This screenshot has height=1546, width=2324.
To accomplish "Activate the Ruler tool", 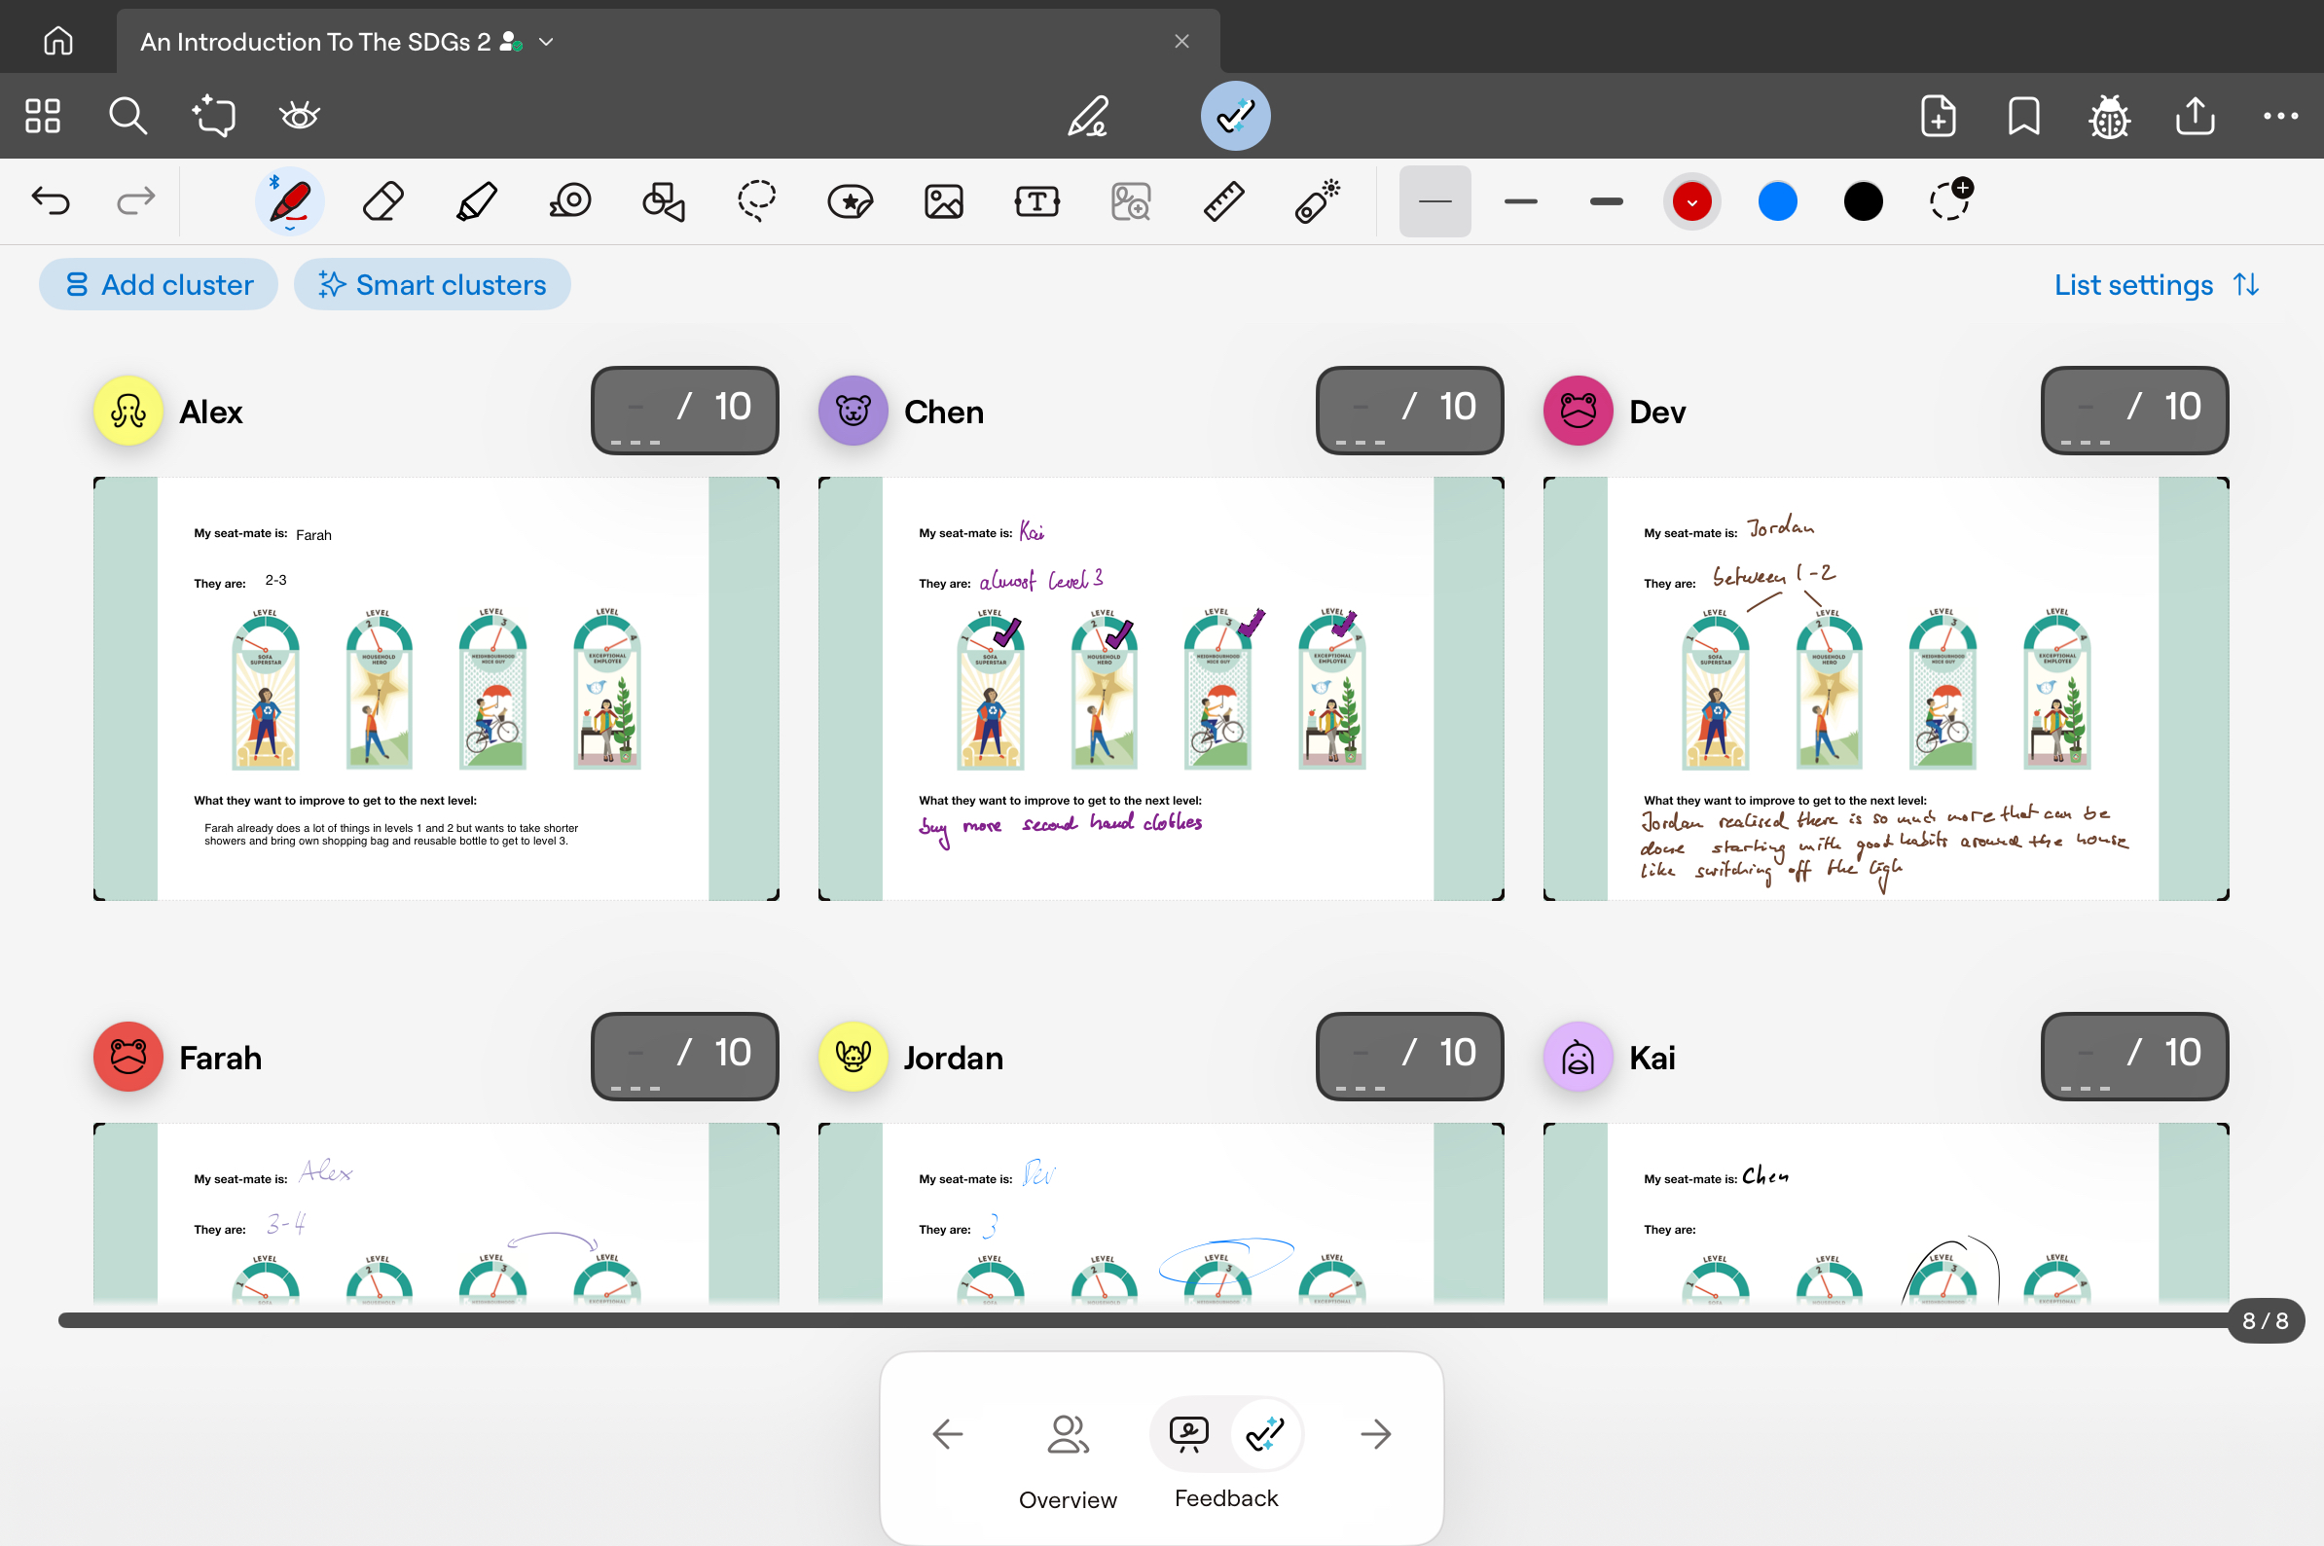I will [x=1222, y=201].
